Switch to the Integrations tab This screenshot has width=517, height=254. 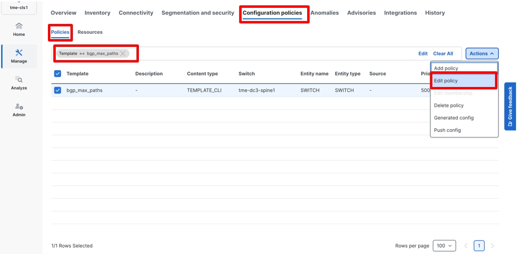[x=400, y=13]
